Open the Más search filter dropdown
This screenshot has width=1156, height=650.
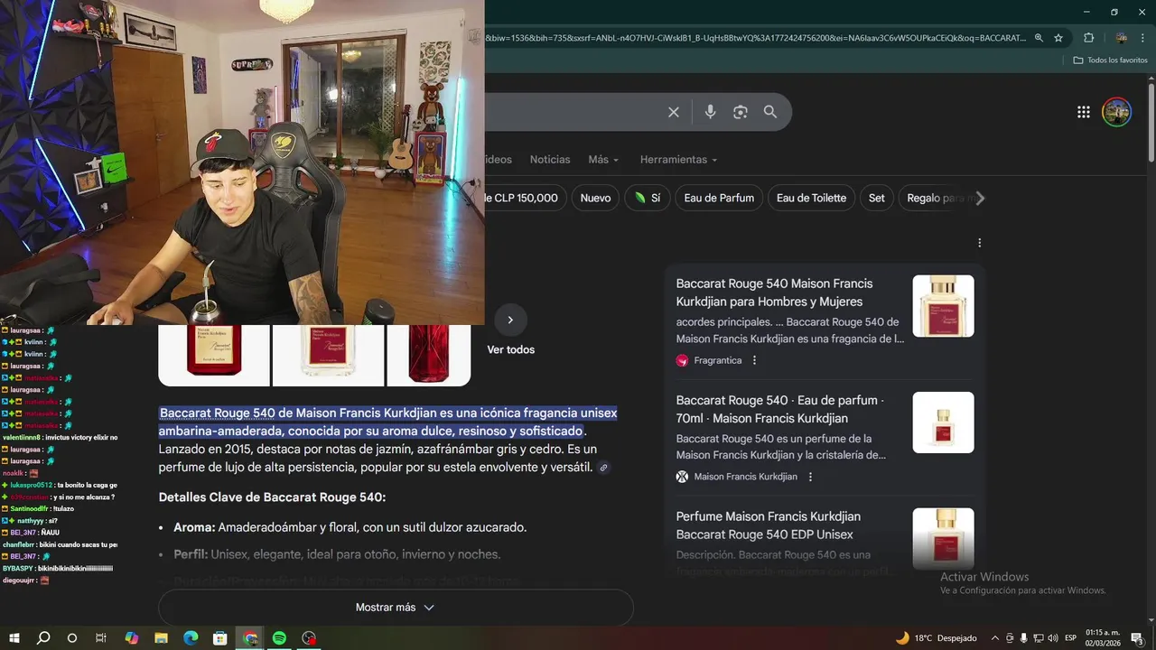(603, 159)
